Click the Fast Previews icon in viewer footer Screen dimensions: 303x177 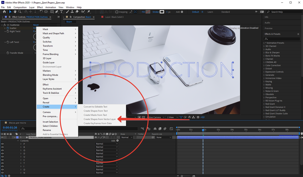[185, 117]
